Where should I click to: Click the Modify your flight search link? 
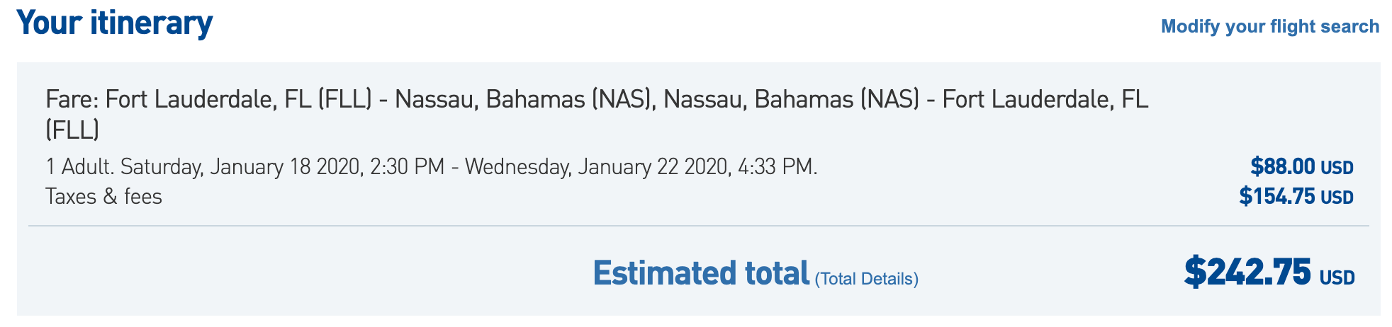1269,27
